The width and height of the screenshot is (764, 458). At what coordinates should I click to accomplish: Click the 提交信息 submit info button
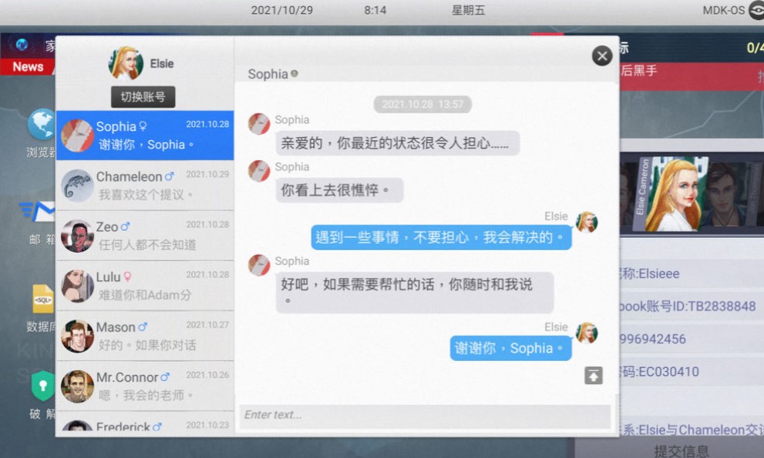point(682,450)
